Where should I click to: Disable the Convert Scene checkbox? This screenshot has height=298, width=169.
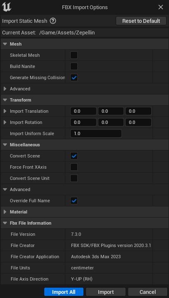click(74, 156)
